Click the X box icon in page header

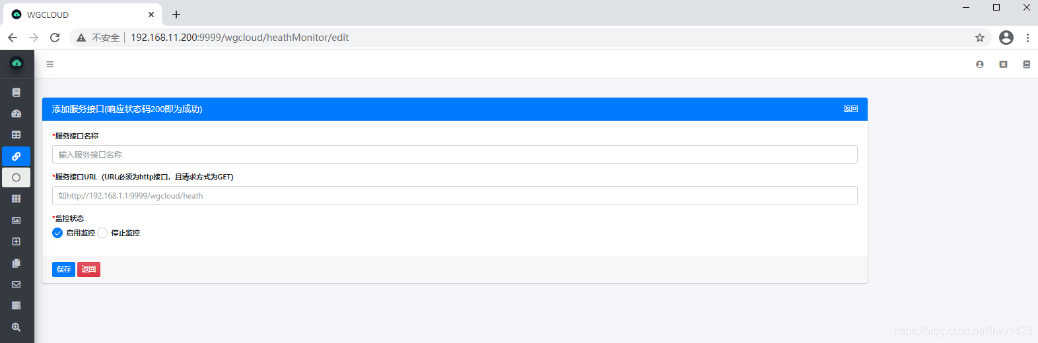tap(1003, 64)
